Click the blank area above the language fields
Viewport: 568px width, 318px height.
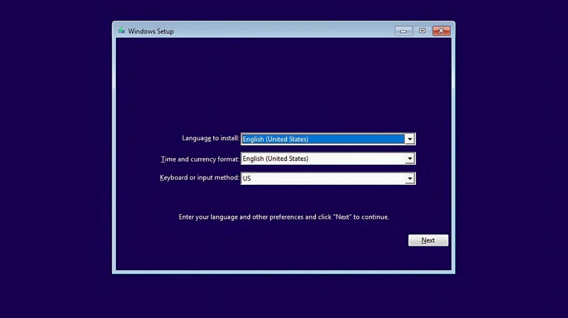[284, 85]
